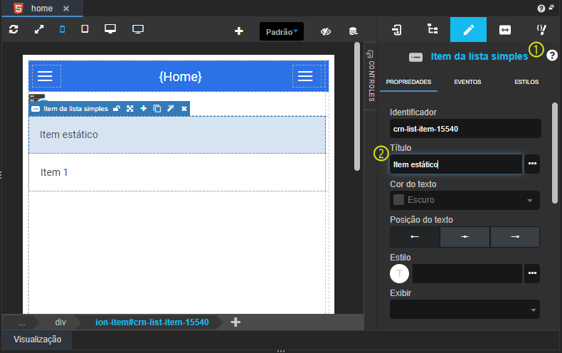Open help with the question mark beside title
This screenshot has width=562, height=353.
tap(552, 56)
